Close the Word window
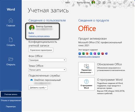The height and width of the screenshot is (112, 135). pyautogui.click(x=131, y=3)
